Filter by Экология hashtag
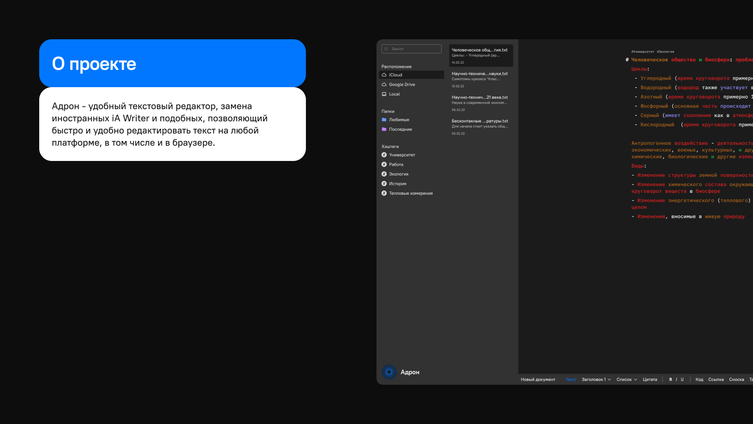Viewport: 753px width, 424px height. coord(398,174)
